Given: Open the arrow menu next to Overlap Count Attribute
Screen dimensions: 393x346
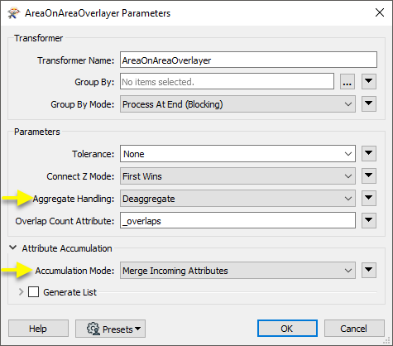Looking at the screenshot, I should (369, 220).
